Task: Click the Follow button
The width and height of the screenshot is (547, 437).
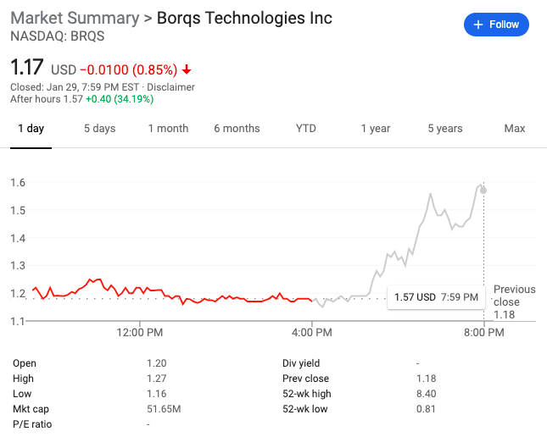Action: pyautogui.click(x=496, y=25)
